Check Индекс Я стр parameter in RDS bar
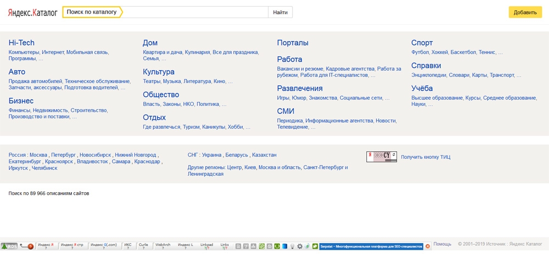 tap(72, 246)
